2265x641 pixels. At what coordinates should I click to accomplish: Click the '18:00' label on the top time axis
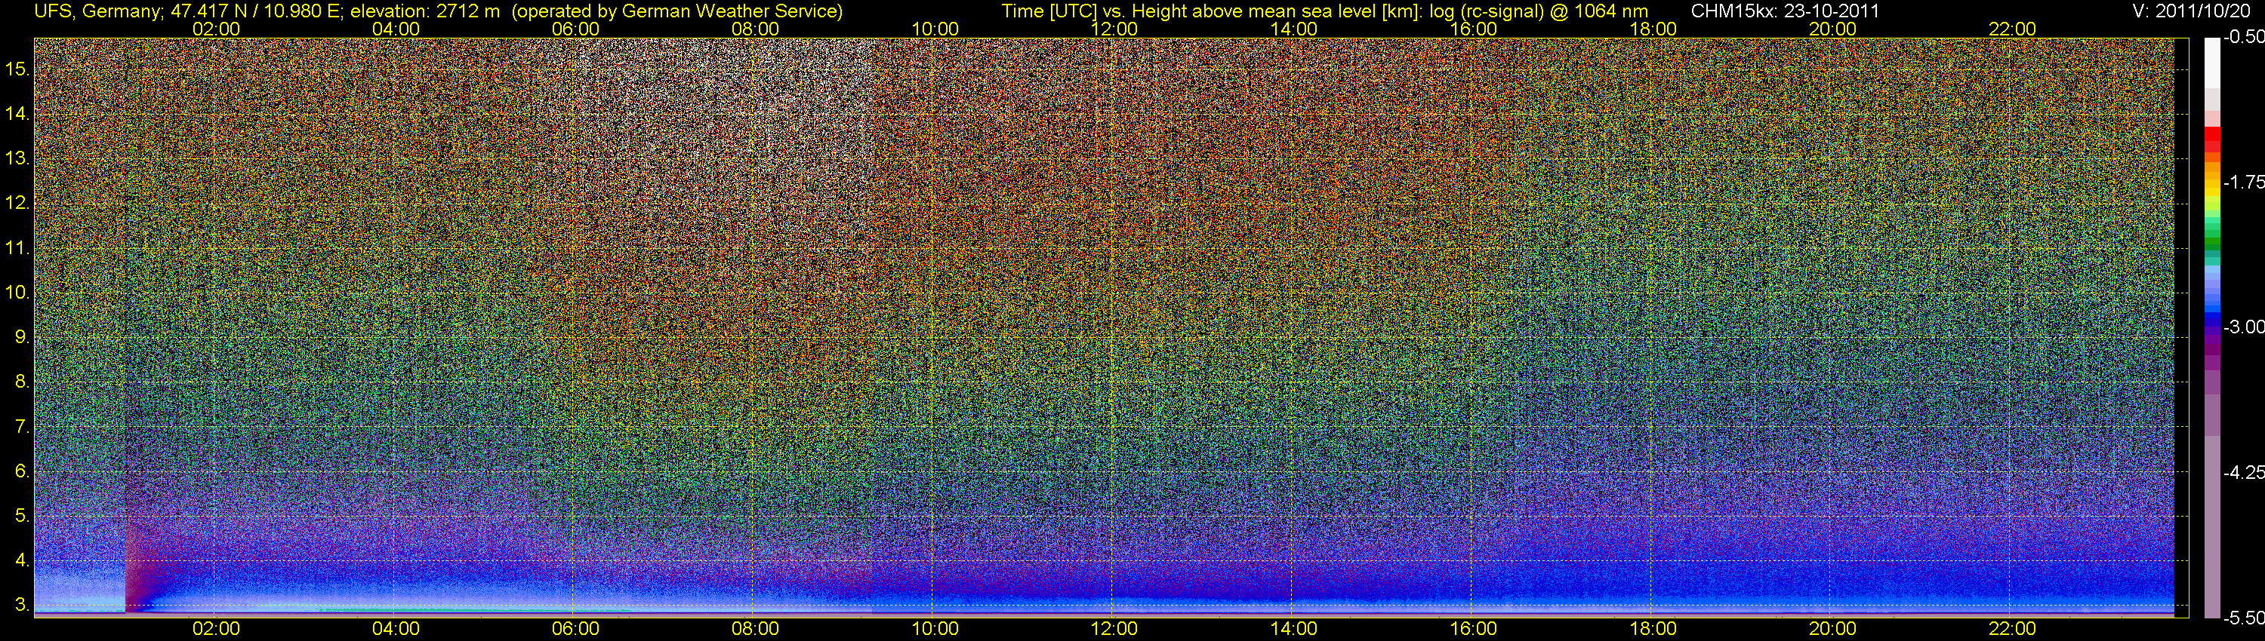click(x=1653, y=29)
